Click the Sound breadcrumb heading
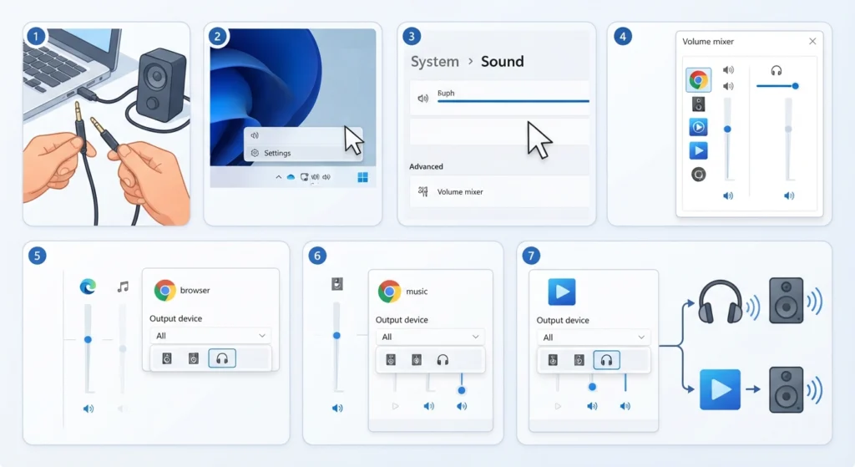 (x=502, y=62)
